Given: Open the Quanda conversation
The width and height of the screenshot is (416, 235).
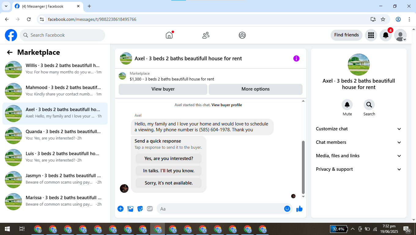Looking at the screenshot, I should pyautogui.click(x=55, y=135).
